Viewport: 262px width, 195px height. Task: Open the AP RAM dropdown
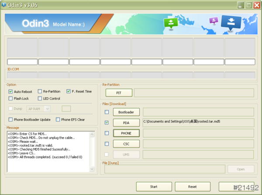[38, 109]
